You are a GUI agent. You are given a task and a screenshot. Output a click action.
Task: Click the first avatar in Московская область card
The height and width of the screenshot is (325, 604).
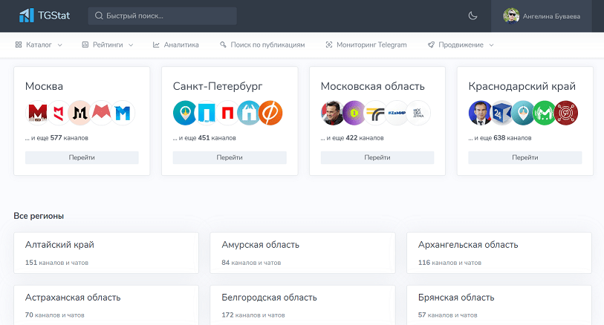coord(333,113)
